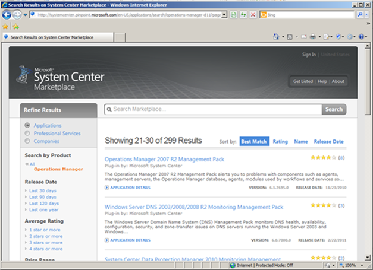Click the vertical scrollbar down arrow
Screen dimensions: 373x270
click(368, 257)
